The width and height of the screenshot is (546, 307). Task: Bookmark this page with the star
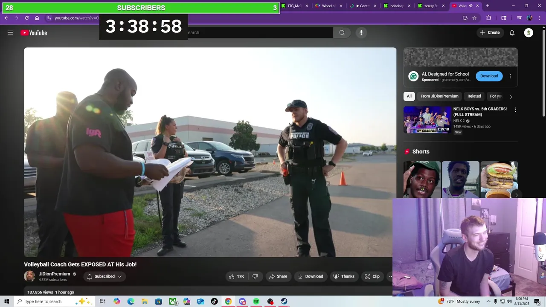tap(474, 18)
